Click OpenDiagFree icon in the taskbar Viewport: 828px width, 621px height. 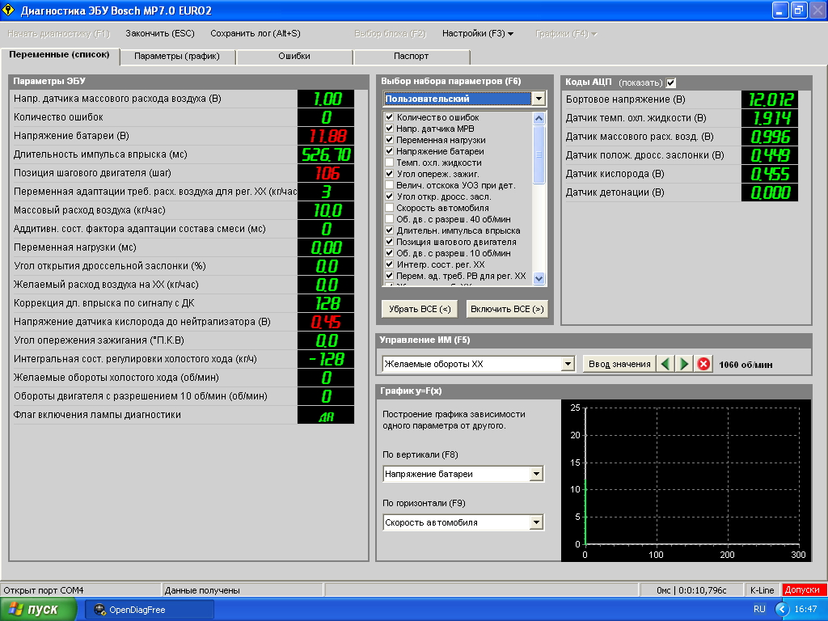click(x=99, y=610)
